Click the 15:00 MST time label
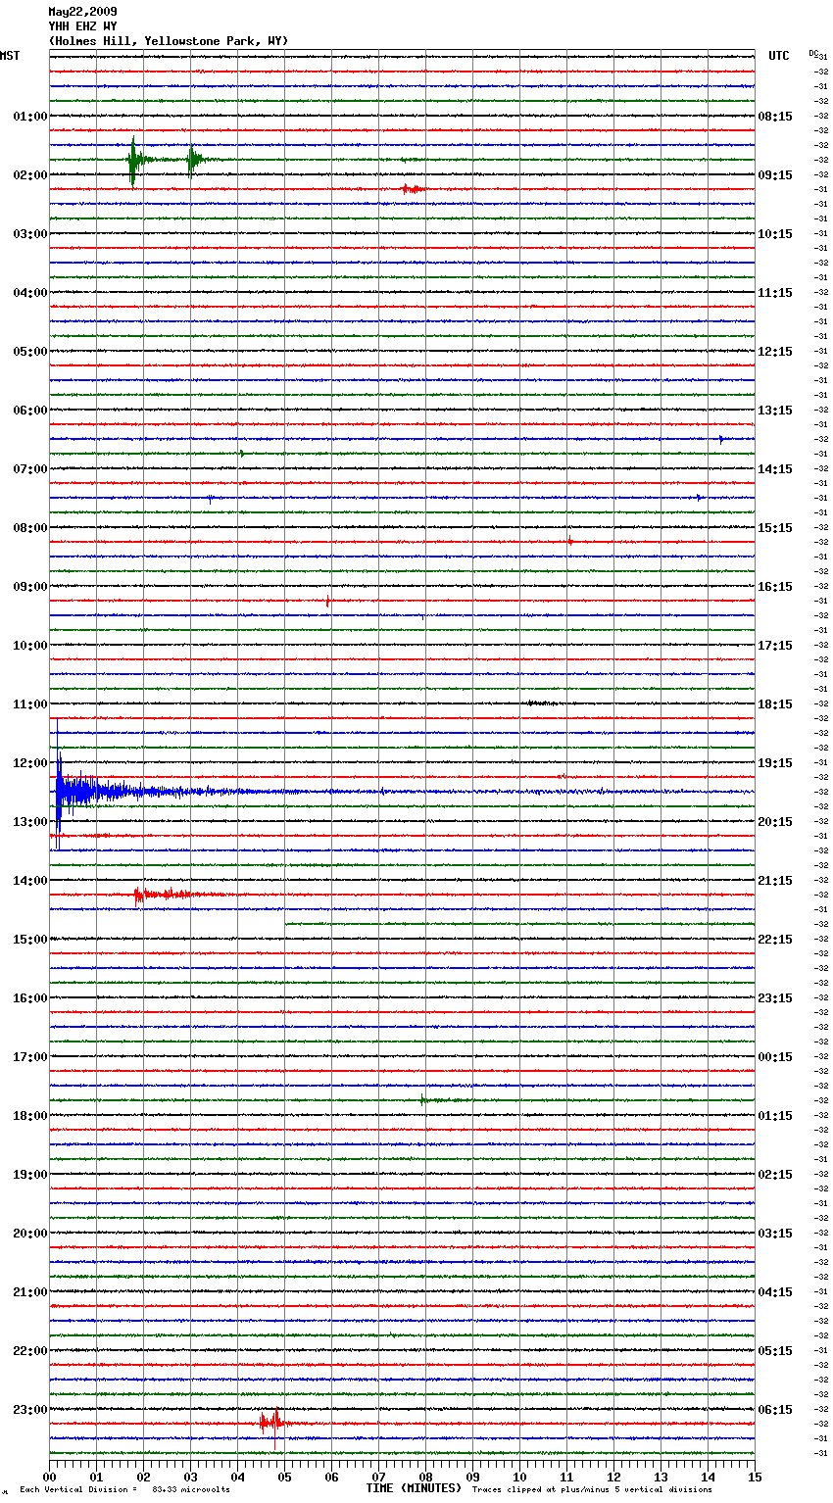 (30, 940)
